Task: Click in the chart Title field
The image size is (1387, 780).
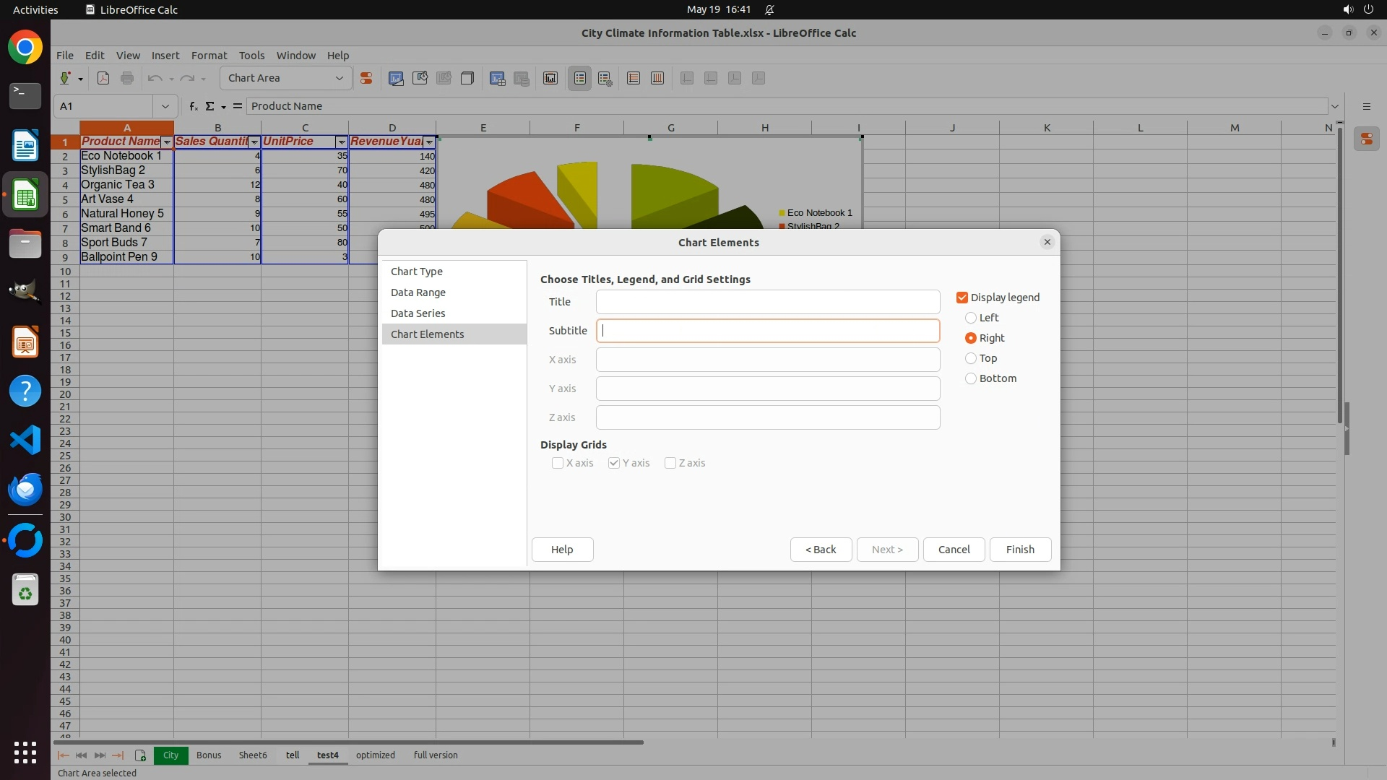Action: (x=767, y=302)
